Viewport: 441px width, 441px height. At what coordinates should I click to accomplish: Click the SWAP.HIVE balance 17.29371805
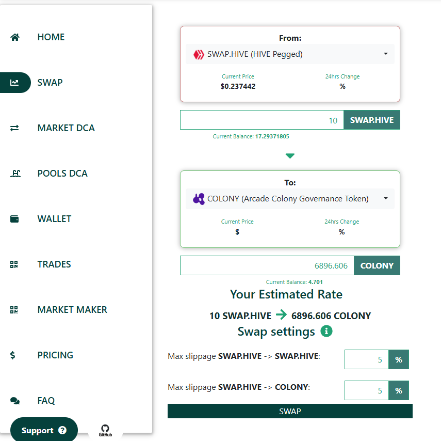pyautogui.click(x=272, y=136)
